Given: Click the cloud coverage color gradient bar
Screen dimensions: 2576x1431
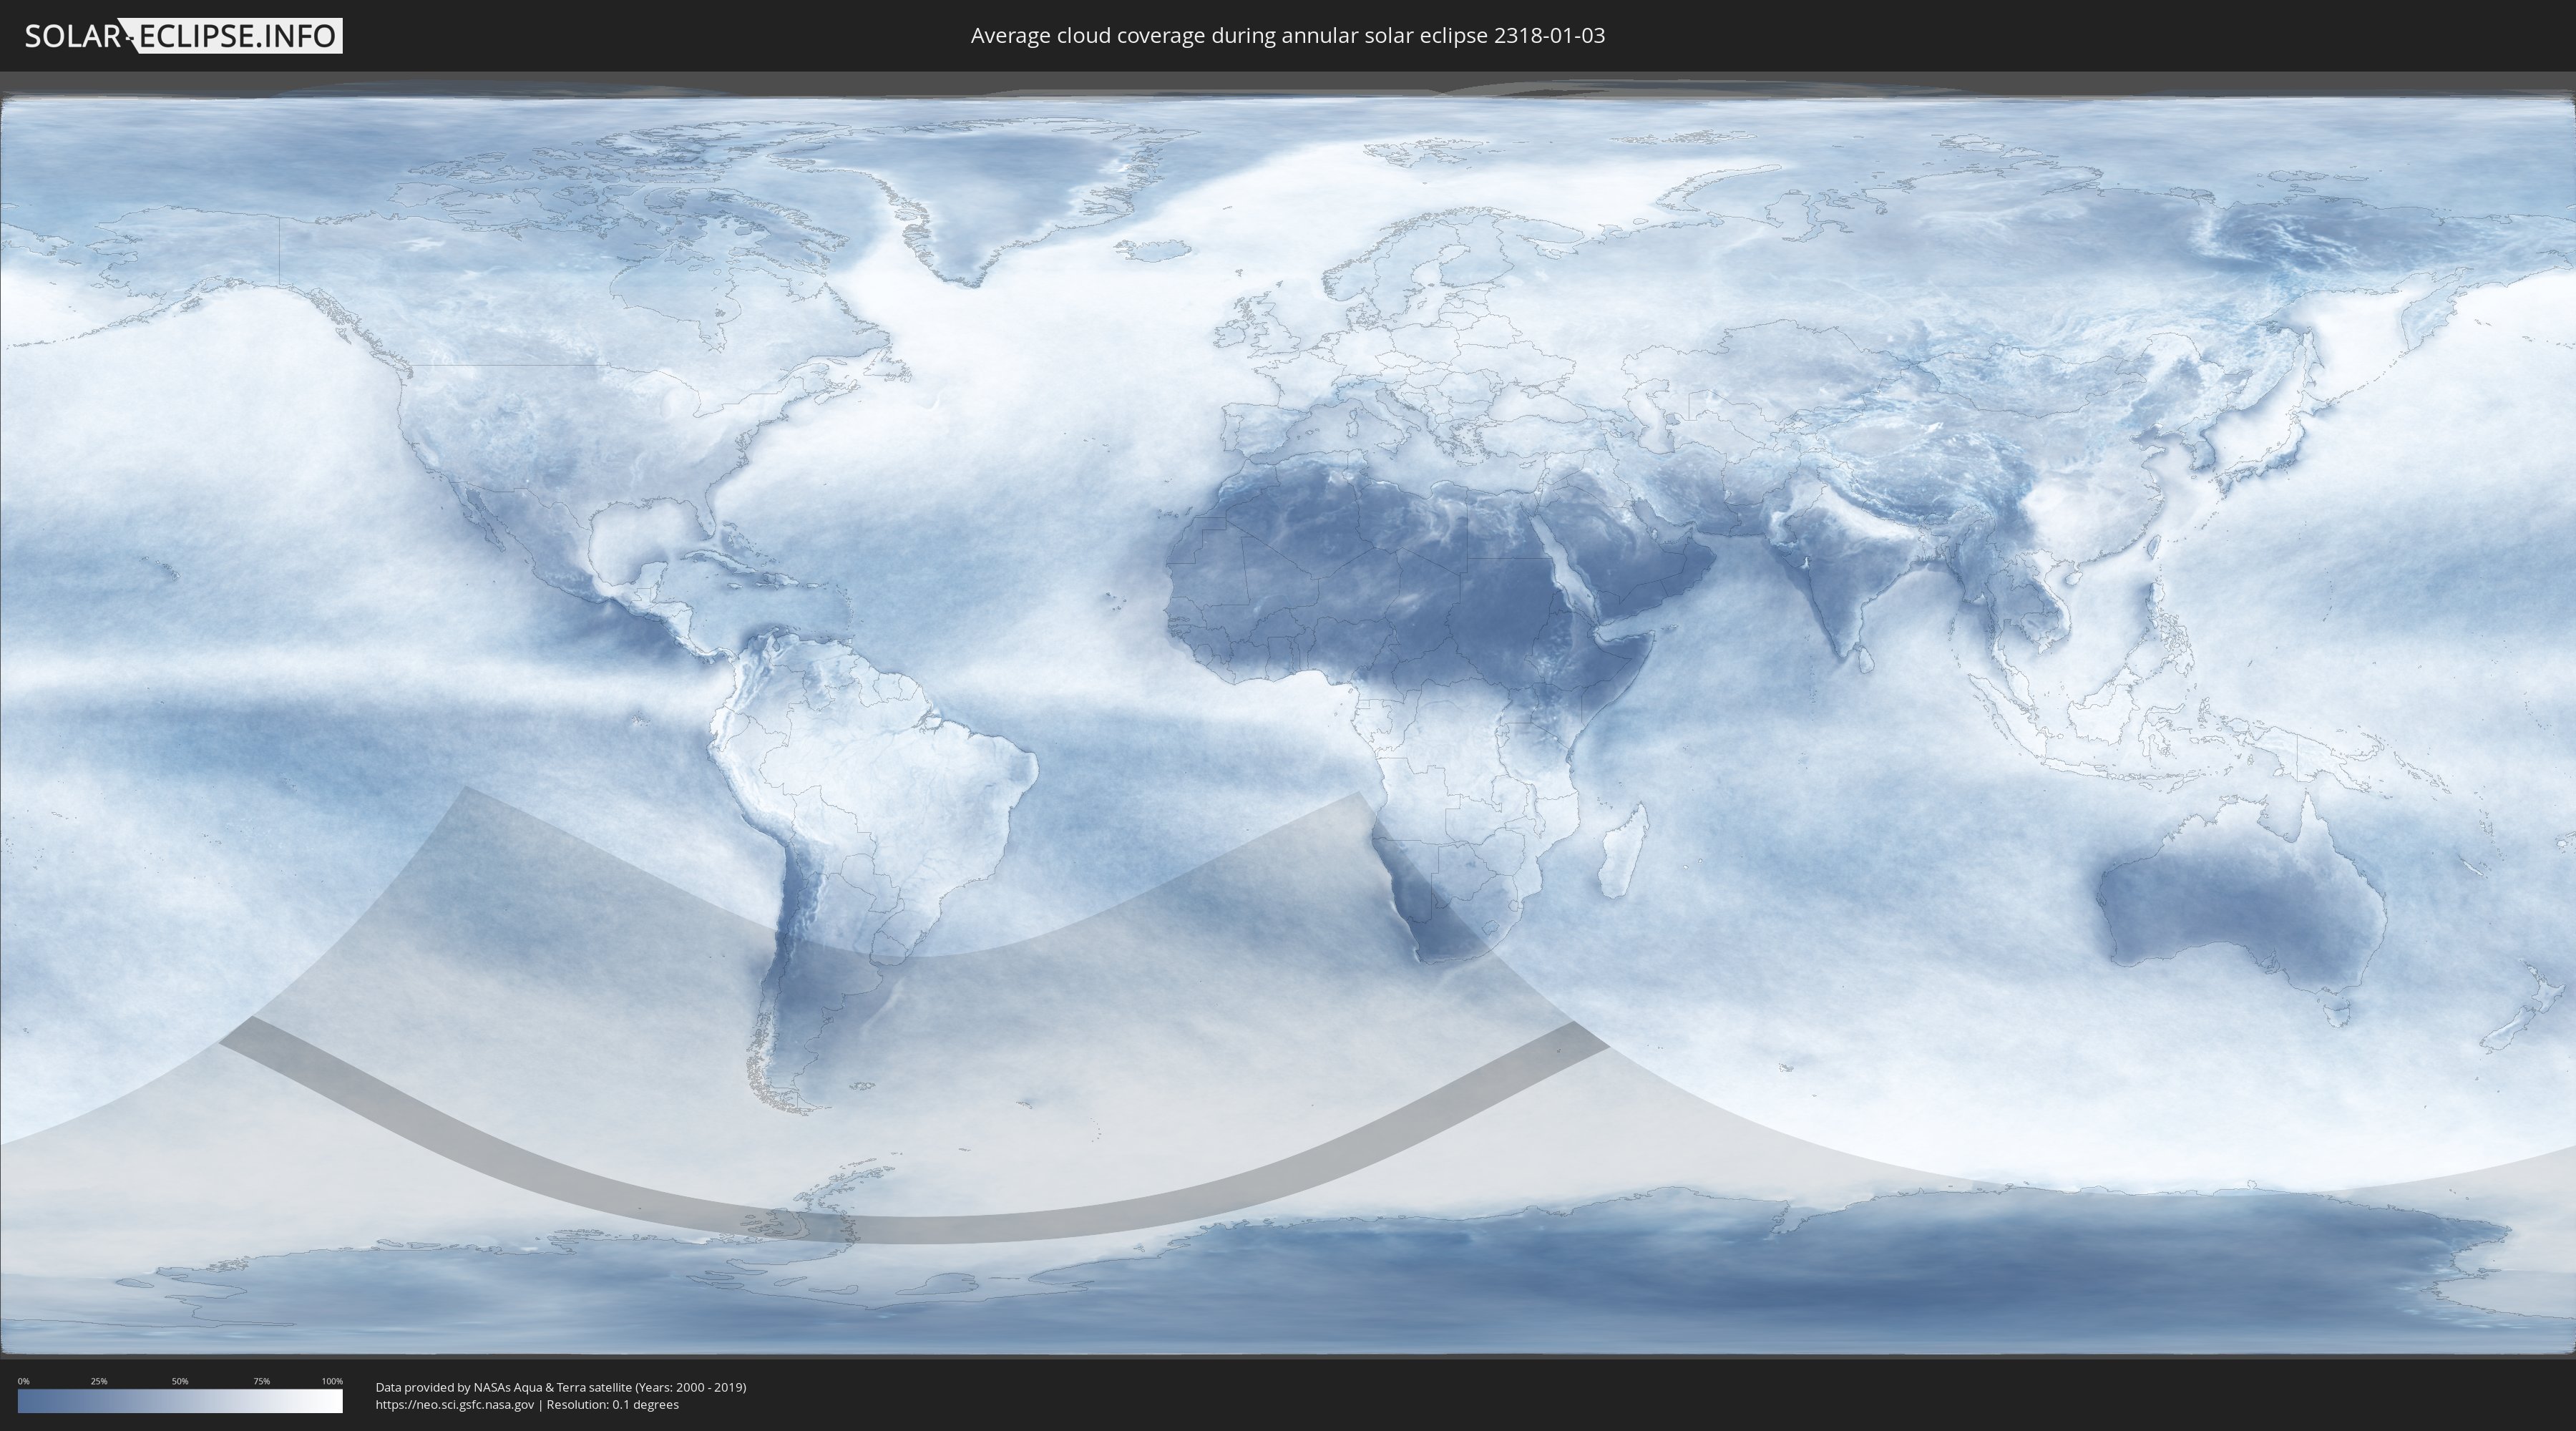Looking at the screenshot, I should click(180, 1401).
